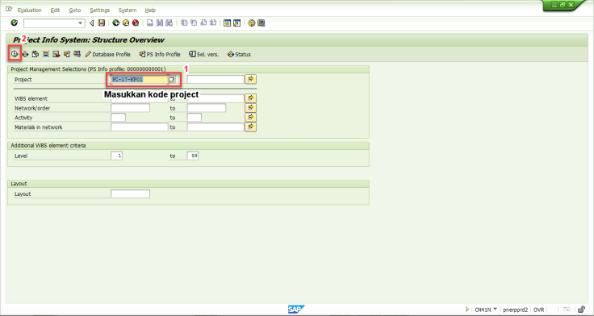
Task: Click the yellow Exit icon
Action: pyautogui.click(x=126, y=23)
